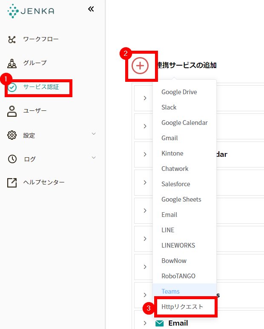Click the plus icon to add service

click(x=140, y=66)
